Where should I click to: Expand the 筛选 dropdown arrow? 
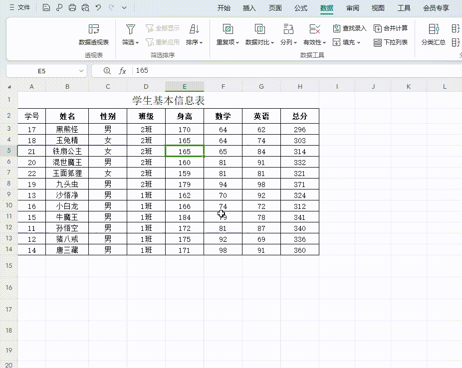point(137,43)
